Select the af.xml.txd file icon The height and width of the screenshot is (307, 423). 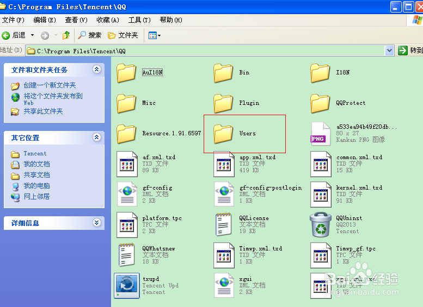(x=127, y=164)
